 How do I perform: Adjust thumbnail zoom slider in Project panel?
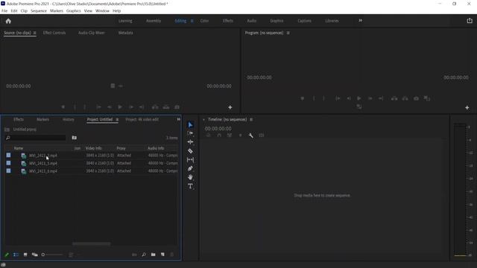pyautogui.click(x=52, y=255)
